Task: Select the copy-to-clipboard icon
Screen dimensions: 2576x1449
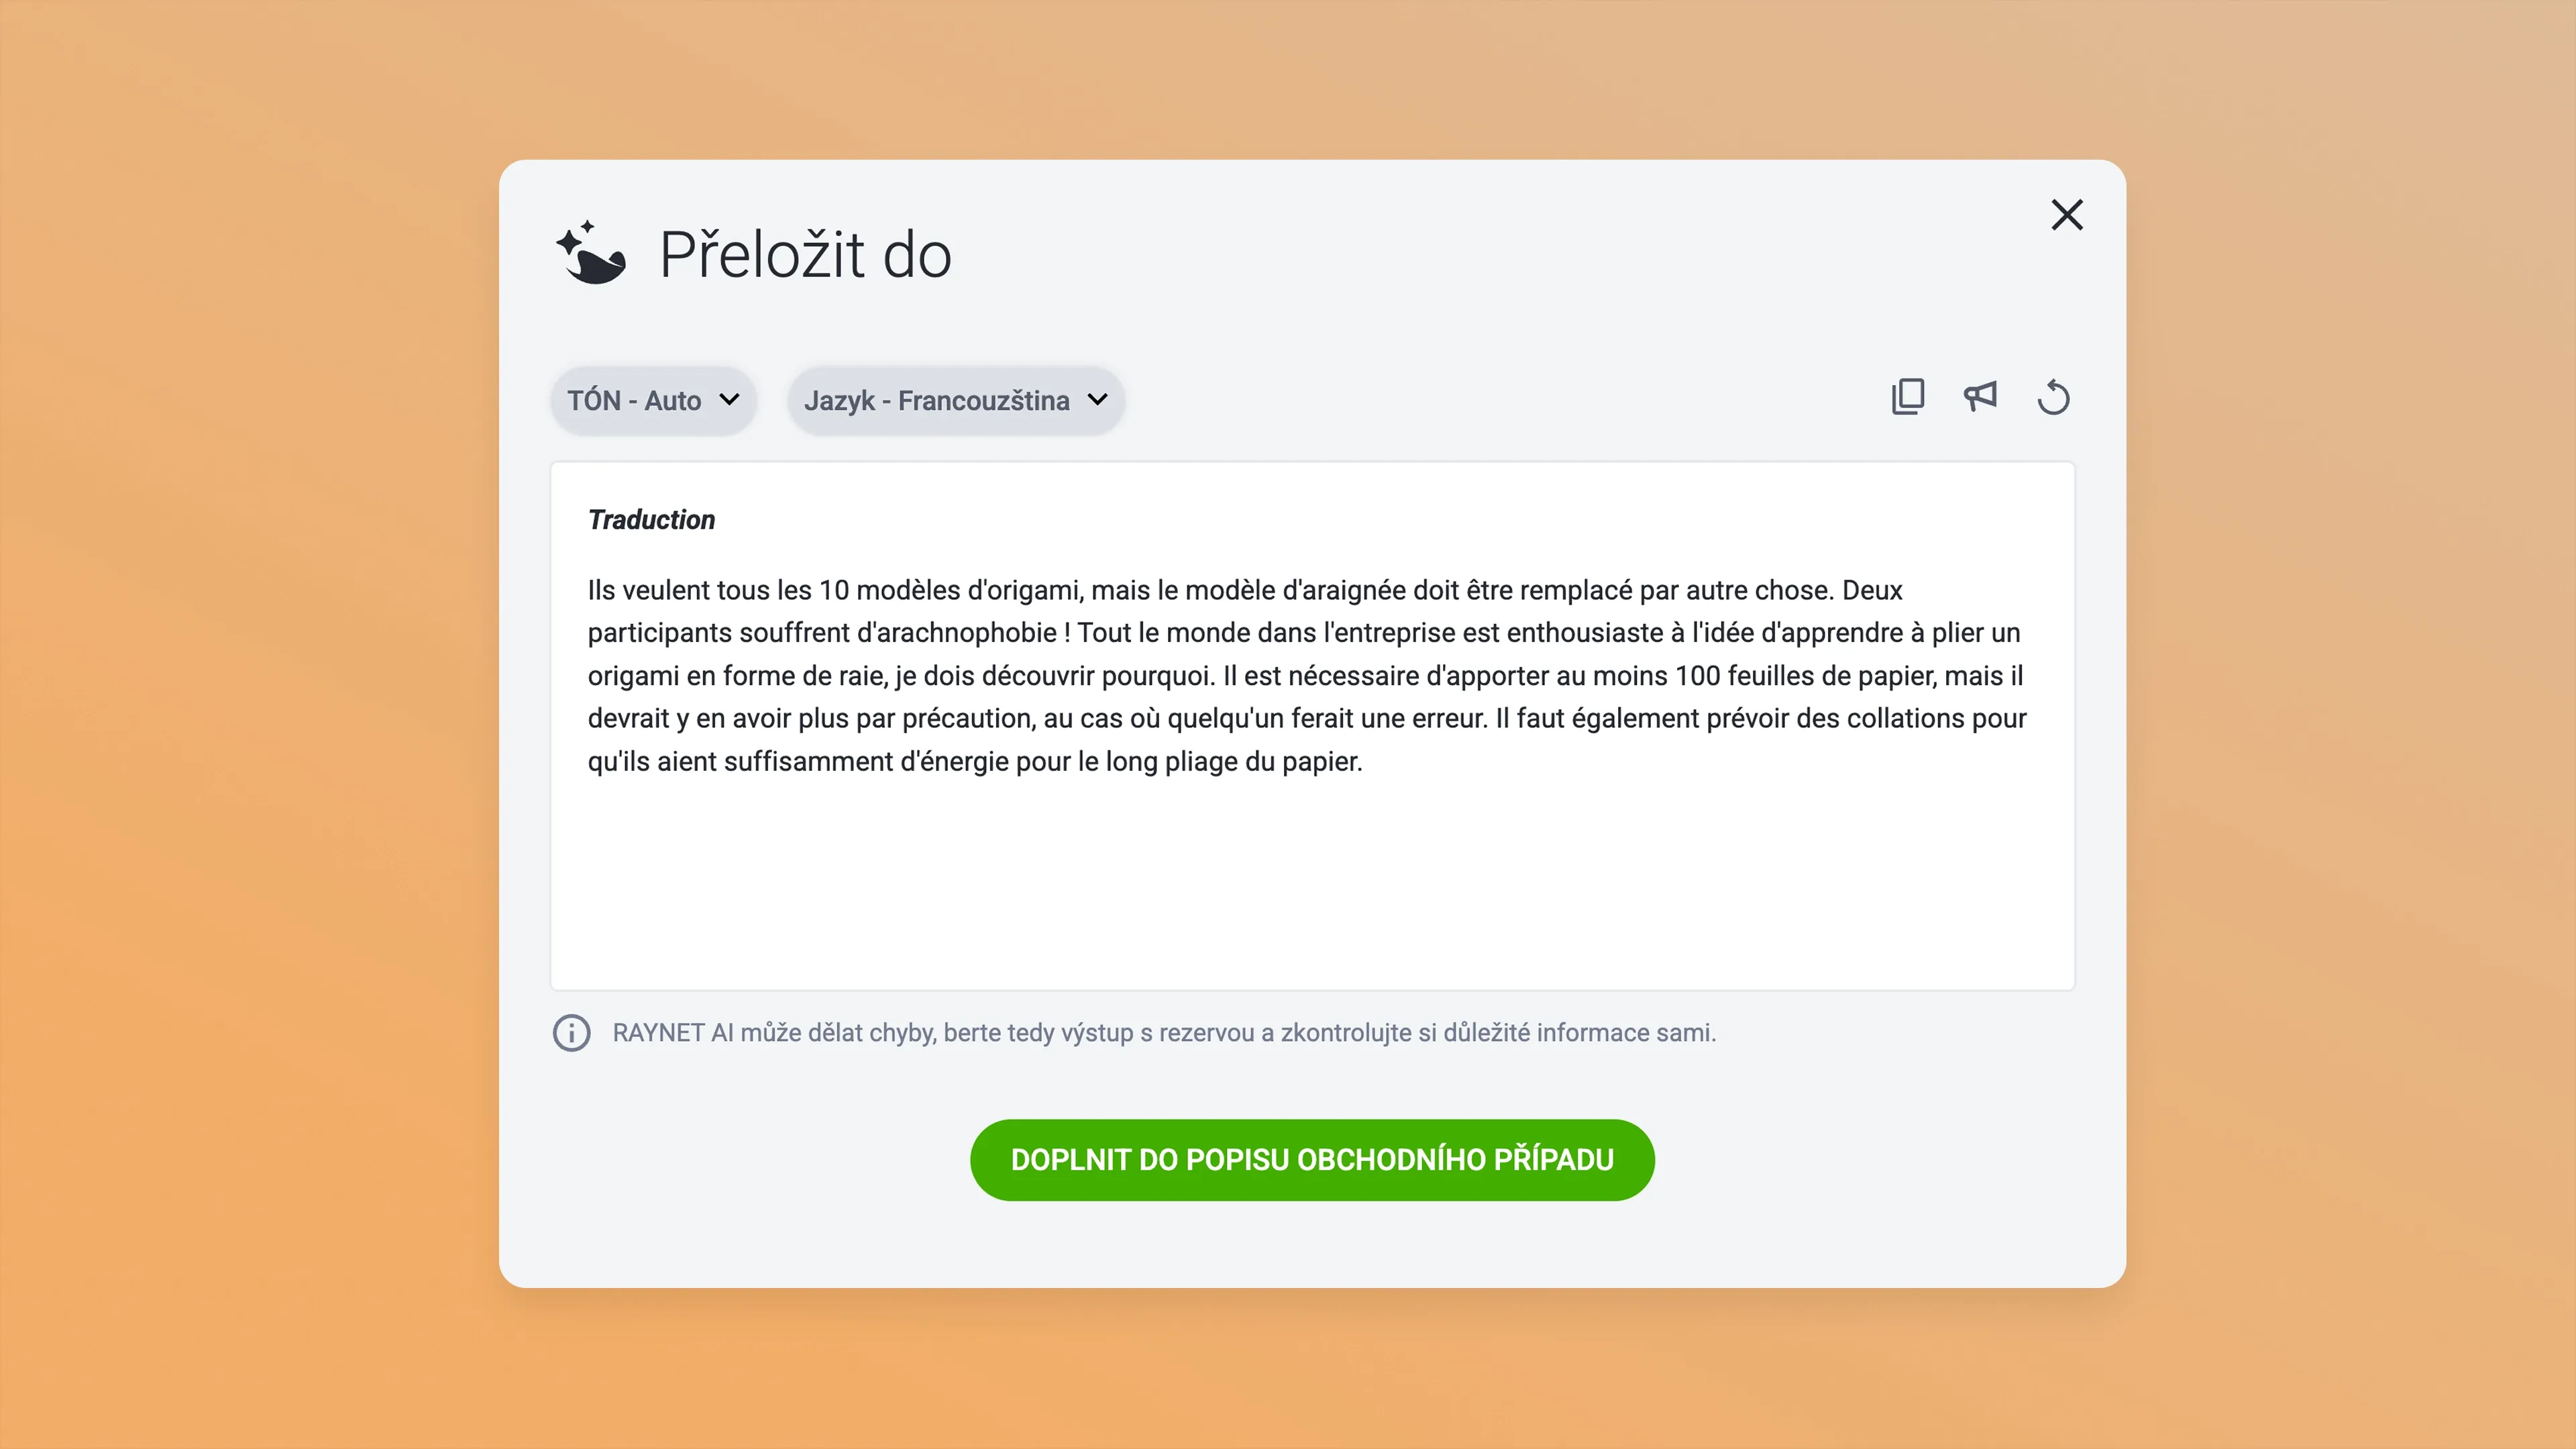Action: pyautogui.click(x=1908, y=396)
